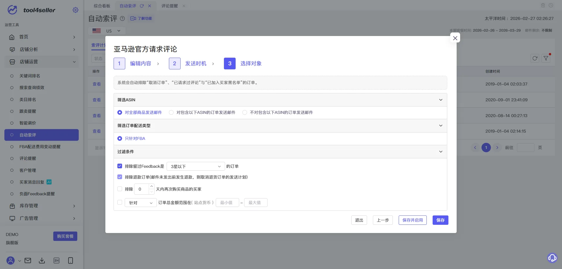Click the 广告管理 monitor icon
The image size is (562, 269).
click(x=12, y=218)
